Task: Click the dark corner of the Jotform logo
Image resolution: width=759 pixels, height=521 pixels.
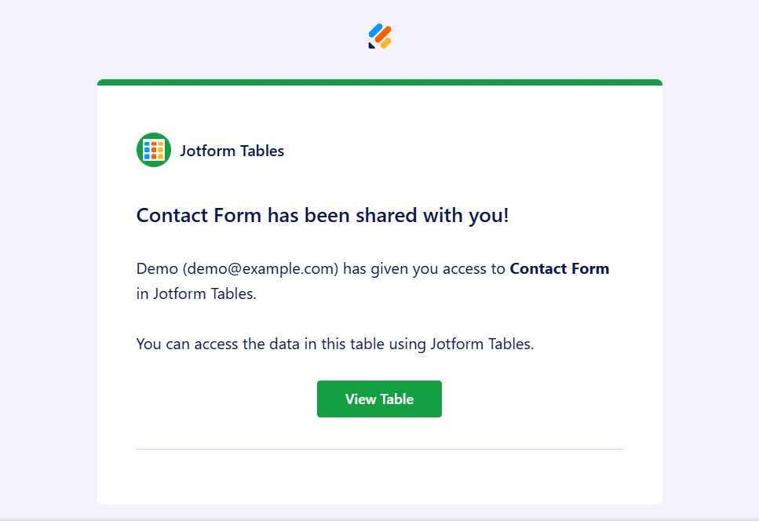Action: (371, 45)
